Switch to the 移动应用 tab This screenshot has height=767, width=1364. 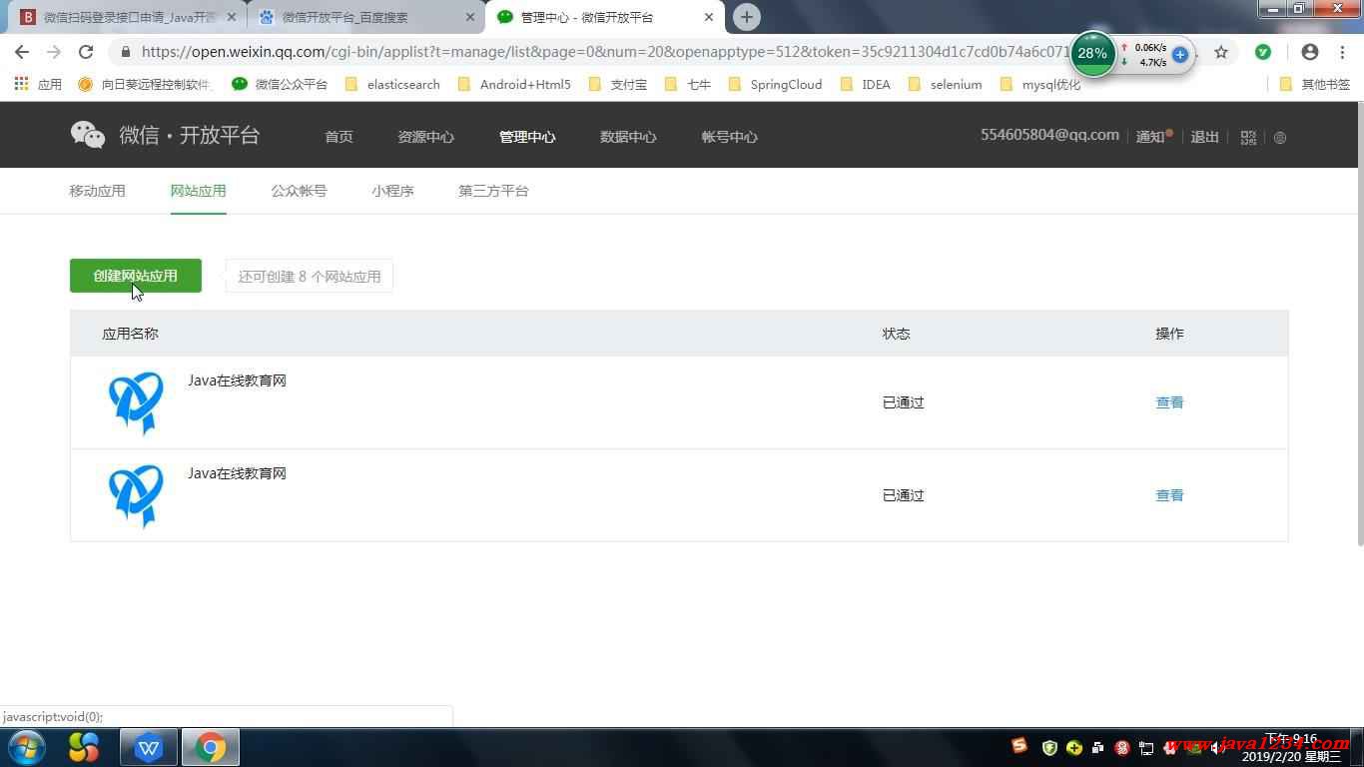(x=97, y=191)
